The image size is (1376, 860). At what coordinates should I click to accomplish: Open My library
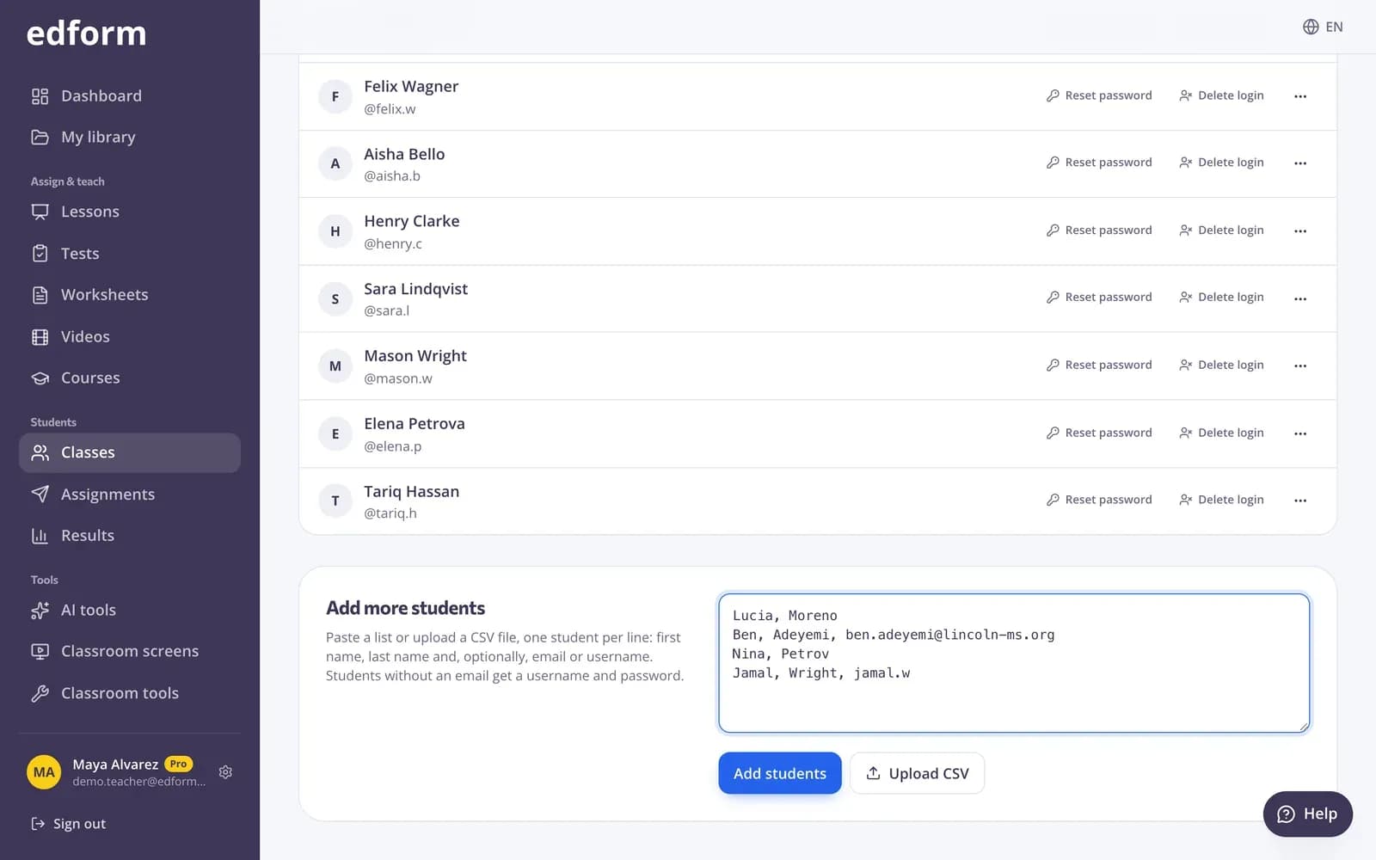tap(130, 137)
